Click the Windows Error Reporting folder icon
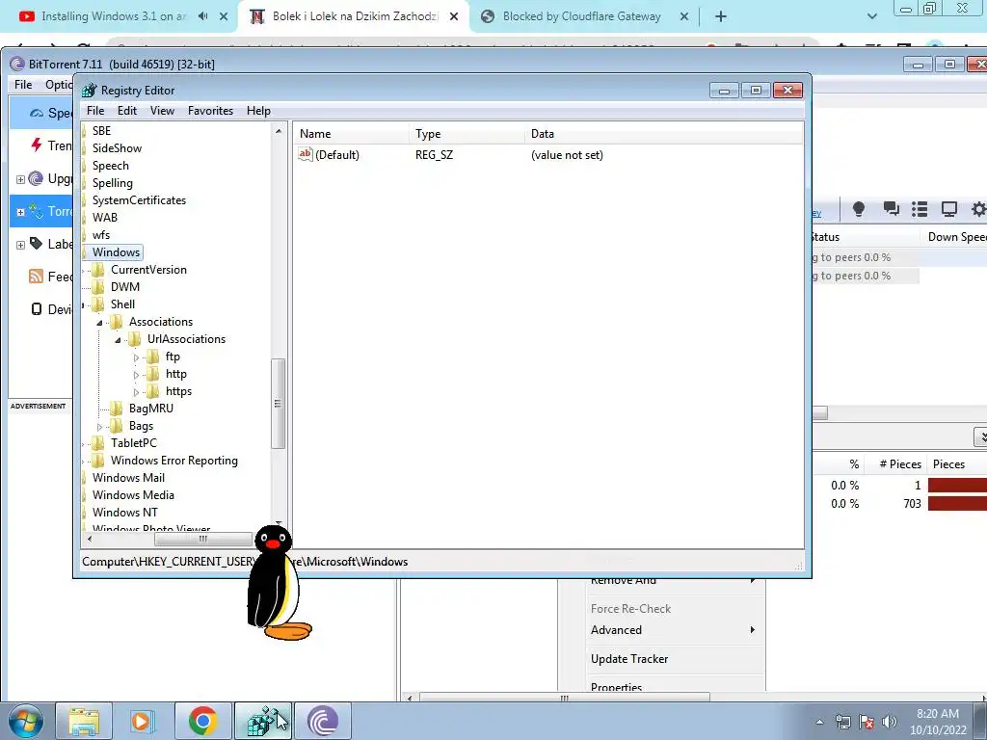987x740 pixels. (97, 461)
